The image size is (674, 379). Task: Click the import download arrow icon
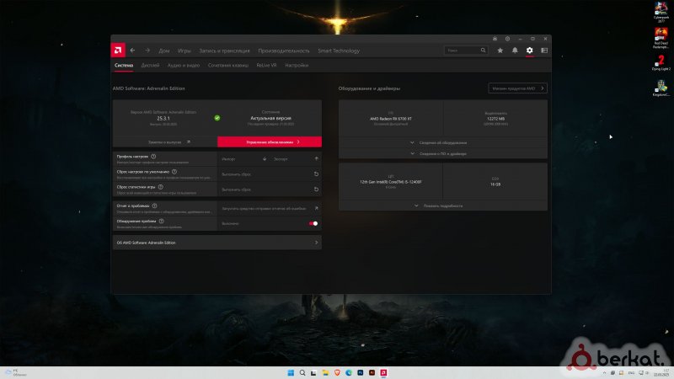[265, 158]
